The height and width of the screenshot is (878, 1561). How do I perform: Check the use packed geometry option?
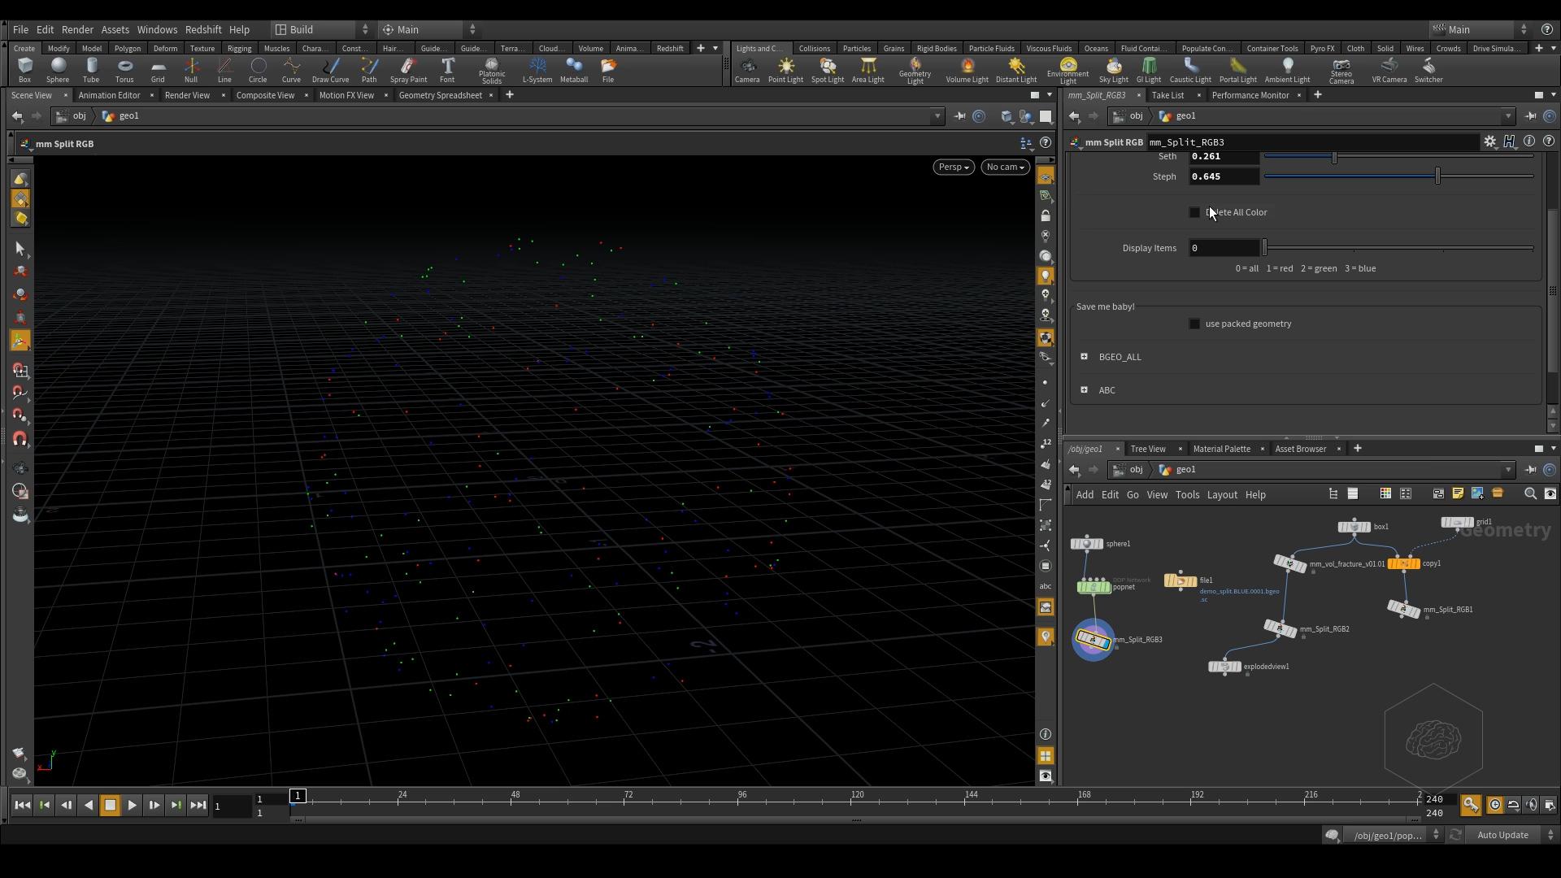pos(1194,324)
